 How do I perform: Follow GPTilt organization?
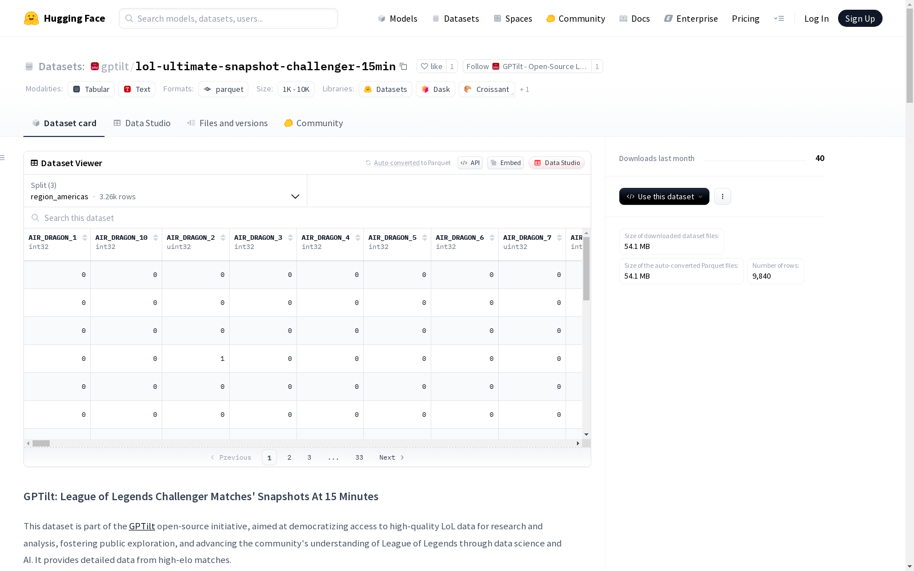pyautogui.click(x=527, y=66)
